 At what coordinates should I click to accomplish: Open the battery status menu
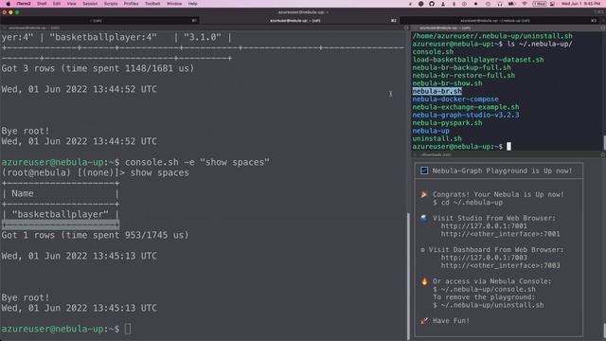(511, 4)
